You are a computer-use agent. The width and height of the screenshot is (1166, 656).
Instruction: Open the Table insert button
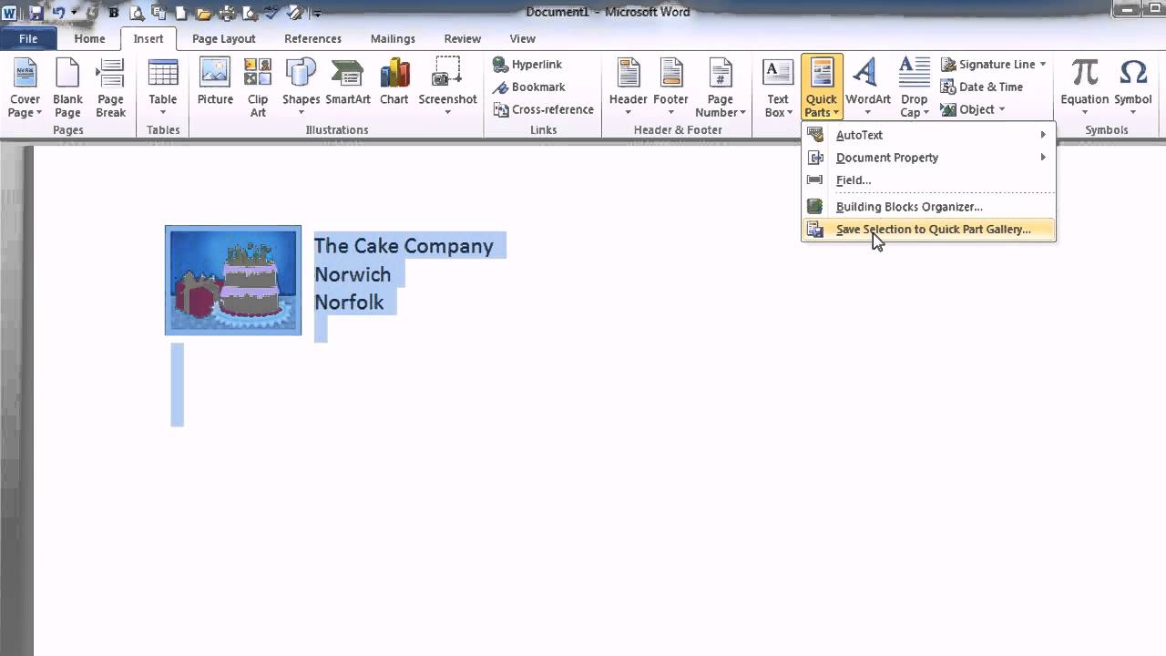(x=163, y=87)
